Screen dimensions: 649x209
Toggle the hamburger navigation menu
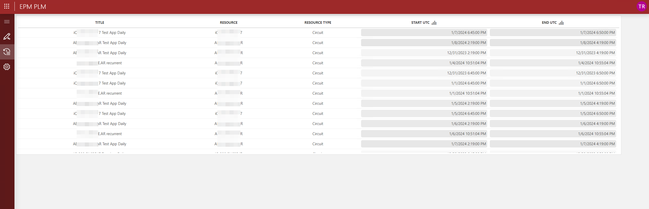point(7,22)
